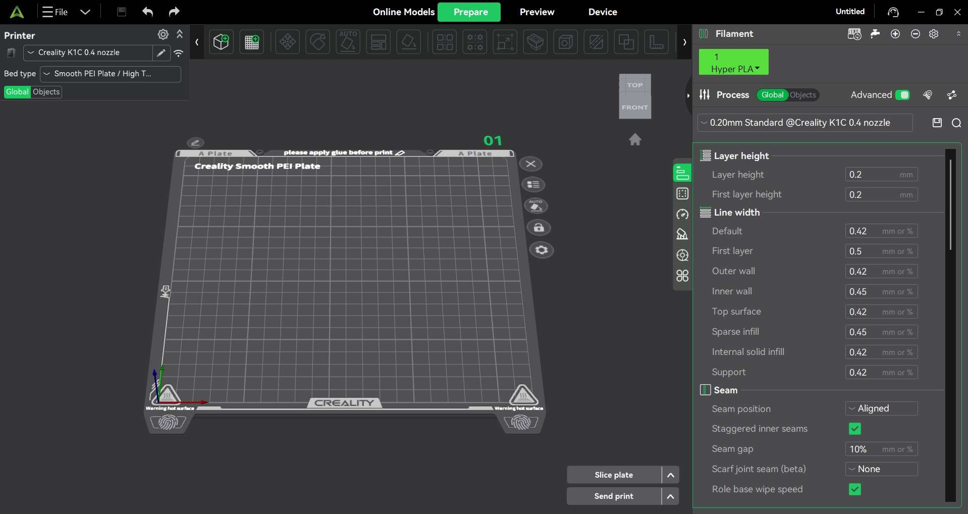
Task: Open the Scarf joint seam dropdown
Action: (881, 469)
